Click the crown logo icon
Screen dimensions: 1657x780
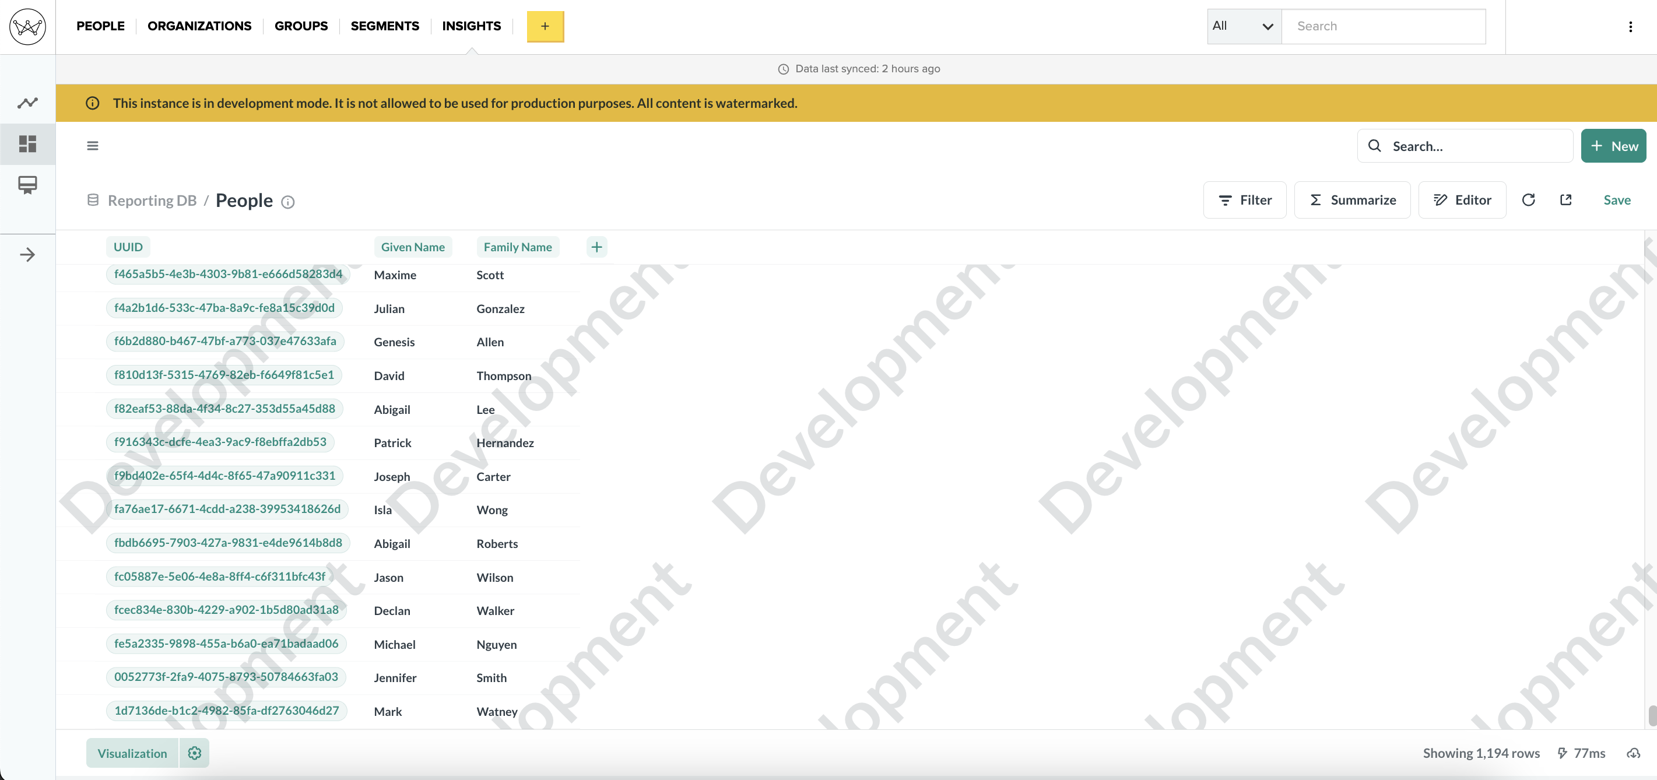[27, 26]
